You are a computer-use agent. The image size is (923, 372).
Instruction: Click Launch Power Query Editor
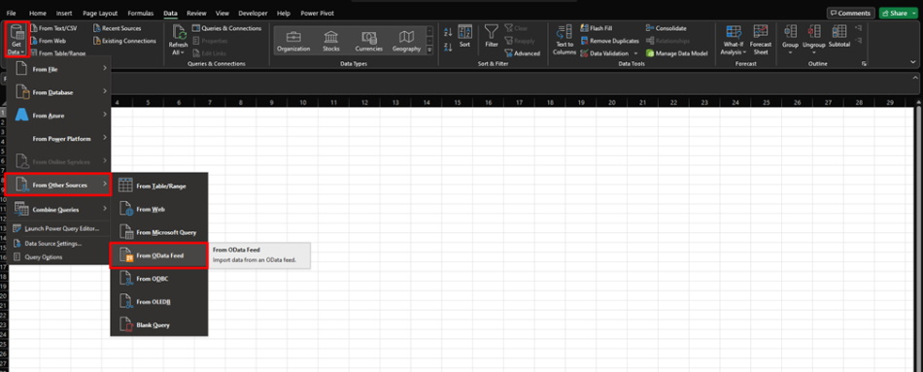click(x=60, y=228)
